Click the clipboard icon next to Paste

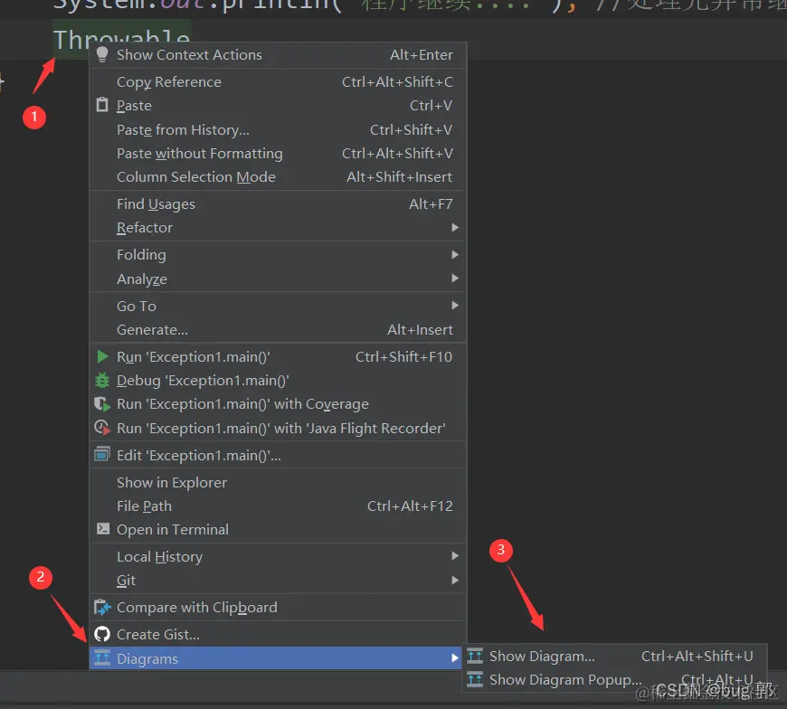[x=102, y=105]
